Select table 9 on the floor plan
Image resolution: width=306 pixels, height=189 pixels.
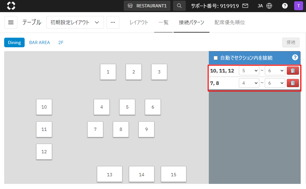146,129
